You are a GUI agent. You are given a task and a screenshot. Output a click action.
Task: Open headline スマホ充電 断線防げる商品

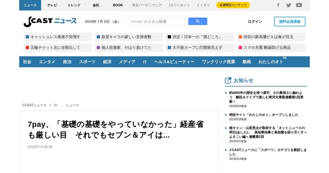tap(271, 48)
